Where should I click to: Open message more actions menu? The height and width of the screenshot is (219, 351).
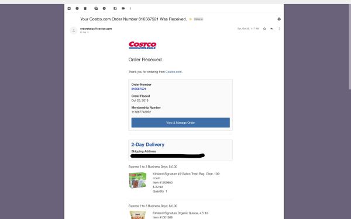click(x=279, y=29)
